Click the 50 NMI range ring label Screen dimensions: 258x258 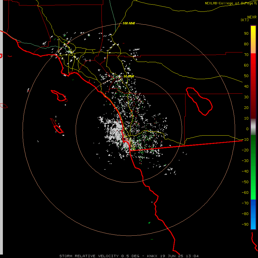click(129, 76)
